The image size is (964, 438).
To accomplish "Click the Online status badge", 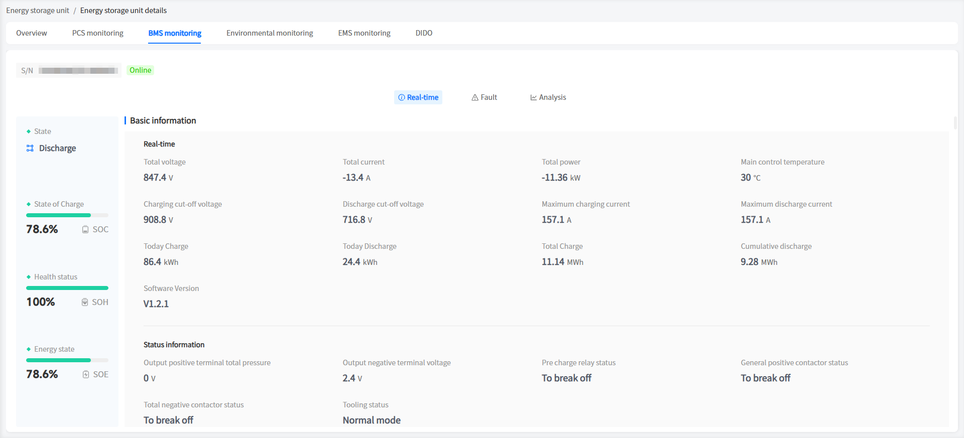I will (x=140, y=70).
